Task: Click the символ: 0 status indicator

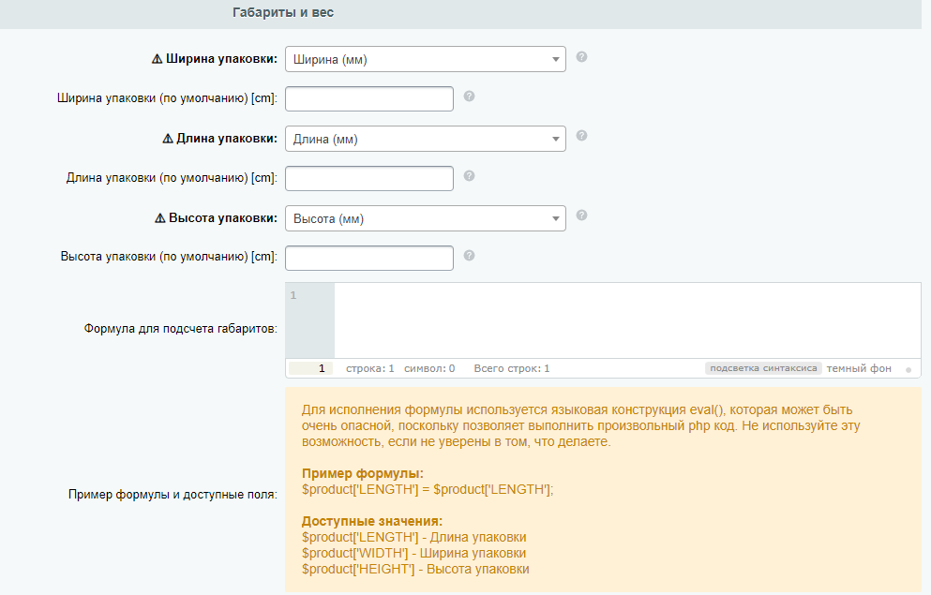Action: pos(429,368)
